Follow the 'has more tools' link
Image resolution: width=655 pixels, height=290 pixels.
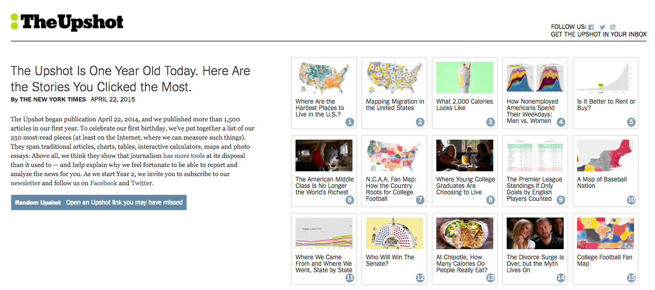(x=183, y=156)
